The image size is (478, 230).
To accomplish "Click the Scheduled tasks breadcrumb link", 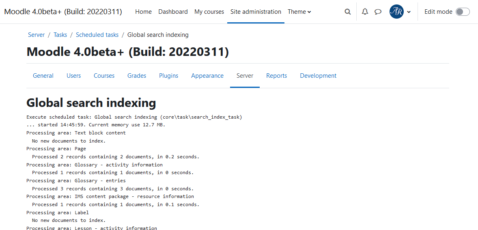I will point(97,35).
